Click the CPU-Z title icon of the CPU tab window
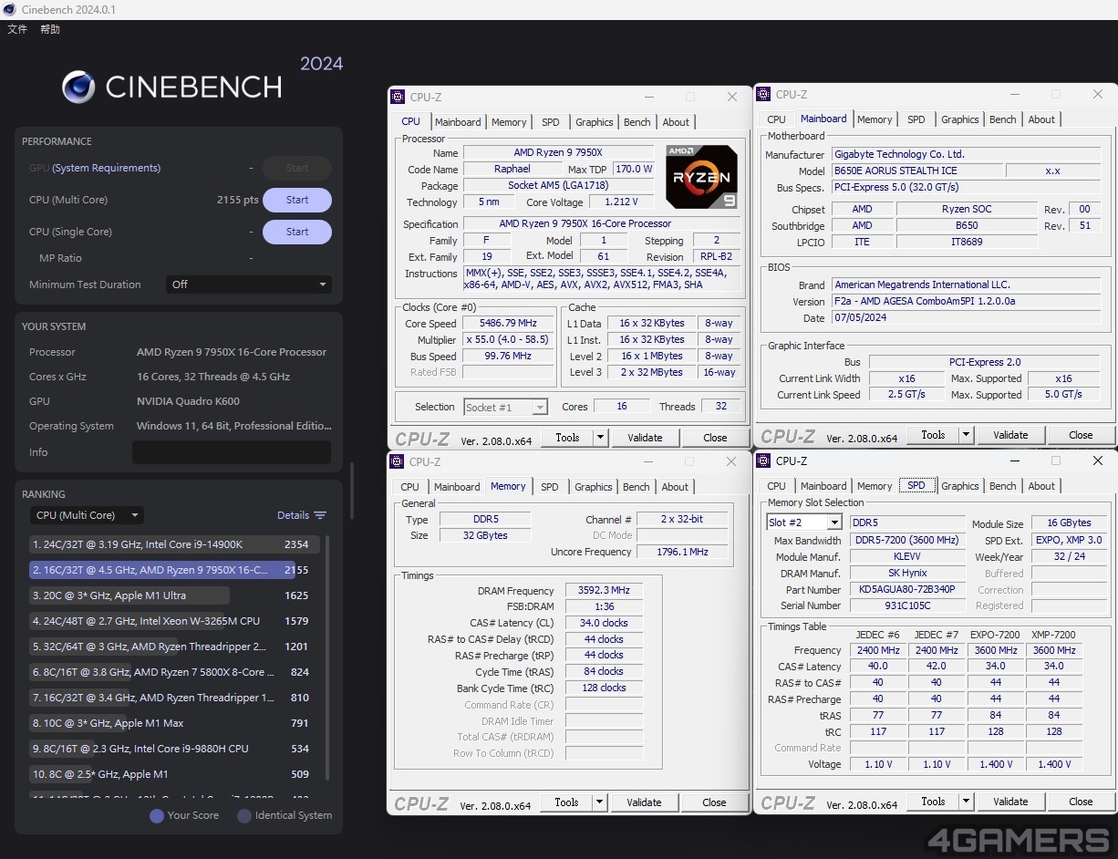Viewport: 1118px width, 859px height. (x=397, y=97)
